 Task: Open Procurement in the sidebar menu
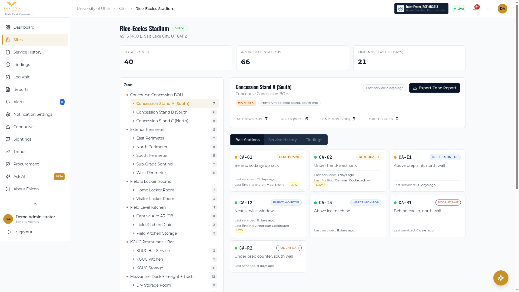(35, 164)
